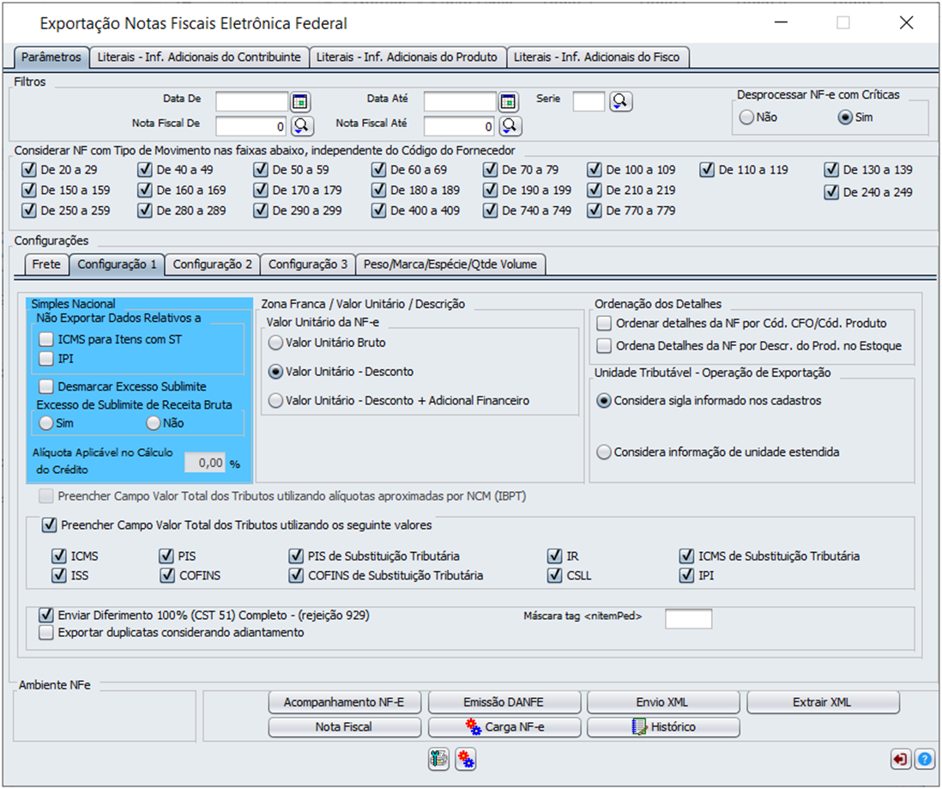Toggle the De 400 a 409 checkbox
942x789 pixels.
pos(378,210)
